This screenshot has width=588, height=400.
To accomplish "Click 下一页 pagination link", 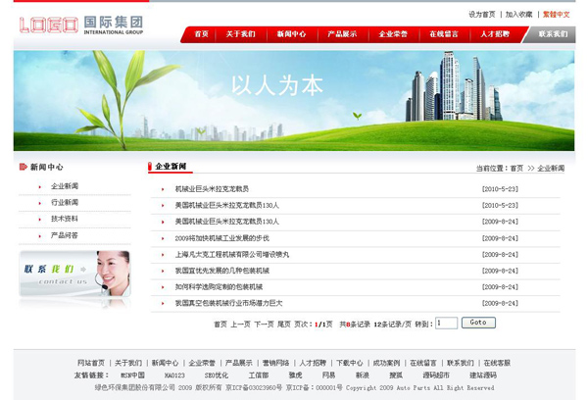I will (264, 324).
